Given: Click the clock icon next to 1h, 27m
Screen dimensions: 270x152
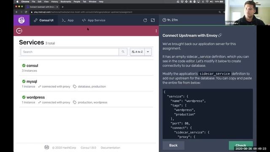Looking at the screenshot, I should 164,20.
